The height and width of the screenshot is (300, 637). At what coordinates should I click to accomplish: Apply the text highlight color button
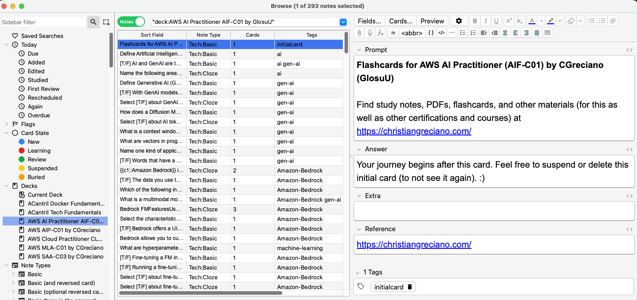pos(551,21)
